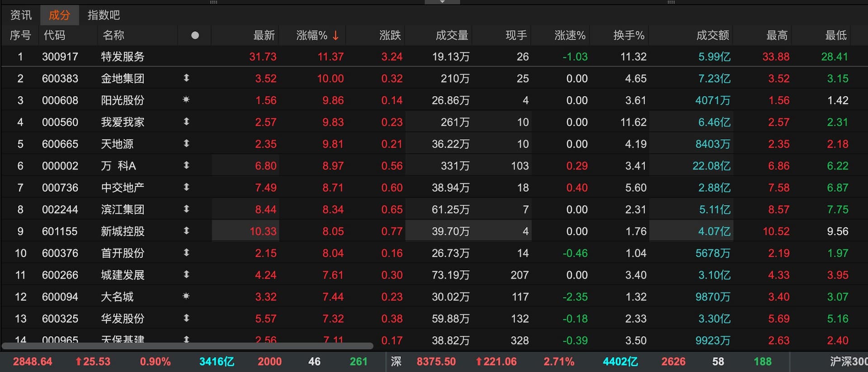Click the right panel drag-handle grip at top

coord(671,2)
